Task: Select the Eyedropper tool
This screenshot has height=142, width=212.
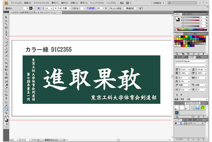Action: click(6, 88)
